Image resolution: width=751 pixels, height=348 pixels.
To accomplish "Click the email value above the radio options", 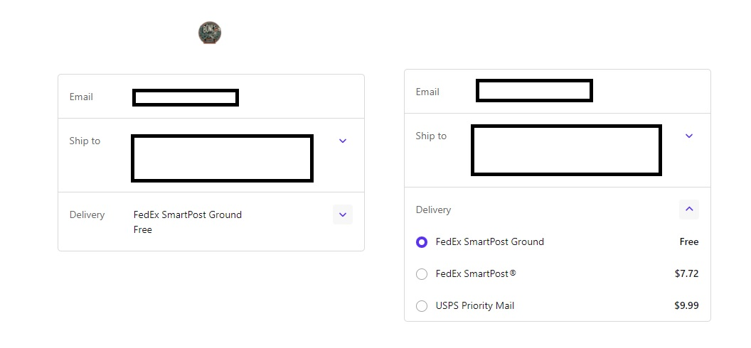I will pyautogui.click(x=534, y=91).
